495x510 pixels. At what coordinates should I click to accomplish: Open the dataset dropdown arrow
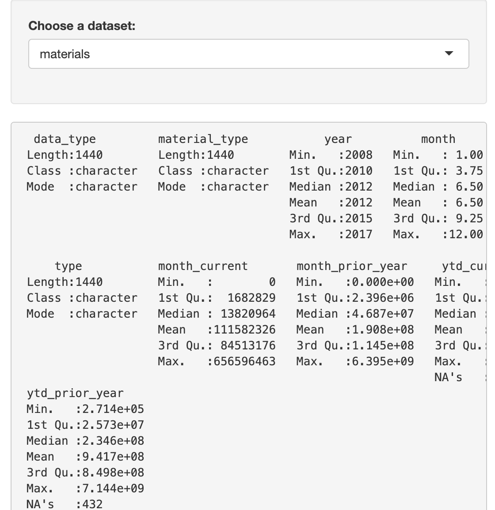tap(449, 53)
